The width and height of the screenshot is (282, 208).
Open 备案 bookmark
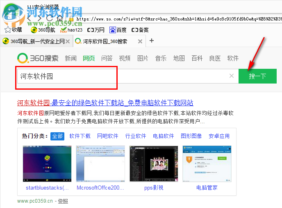(140, 30)
